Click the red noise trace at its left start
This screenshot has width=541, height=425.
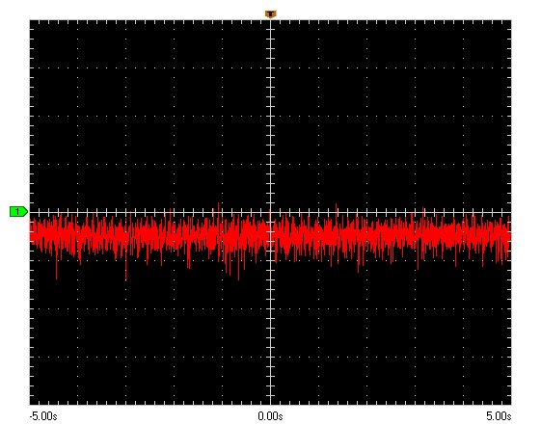point(32,233)
